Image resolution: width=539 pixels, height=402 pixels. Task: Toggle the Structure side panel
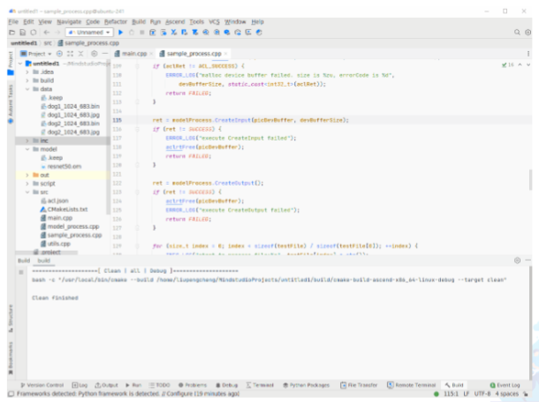point(11,318)
